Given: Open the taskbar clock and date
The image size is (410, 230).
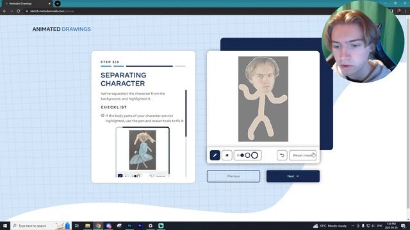Looking at the screenshot, I should [391, 226].
